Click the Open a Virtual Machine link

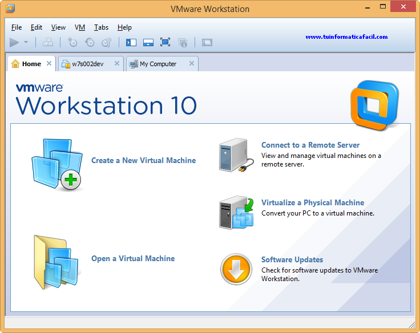click(x=133, y=258)
